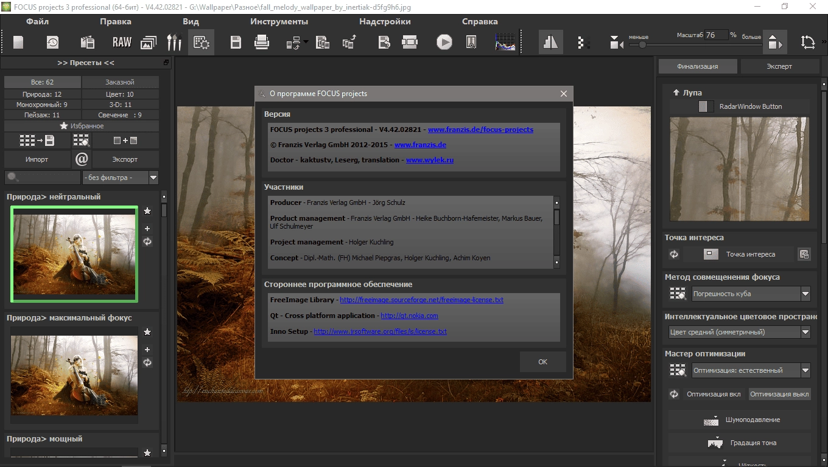
Task: Click copy icon right of 'Точка интереса' button
Action: point(804,254)
